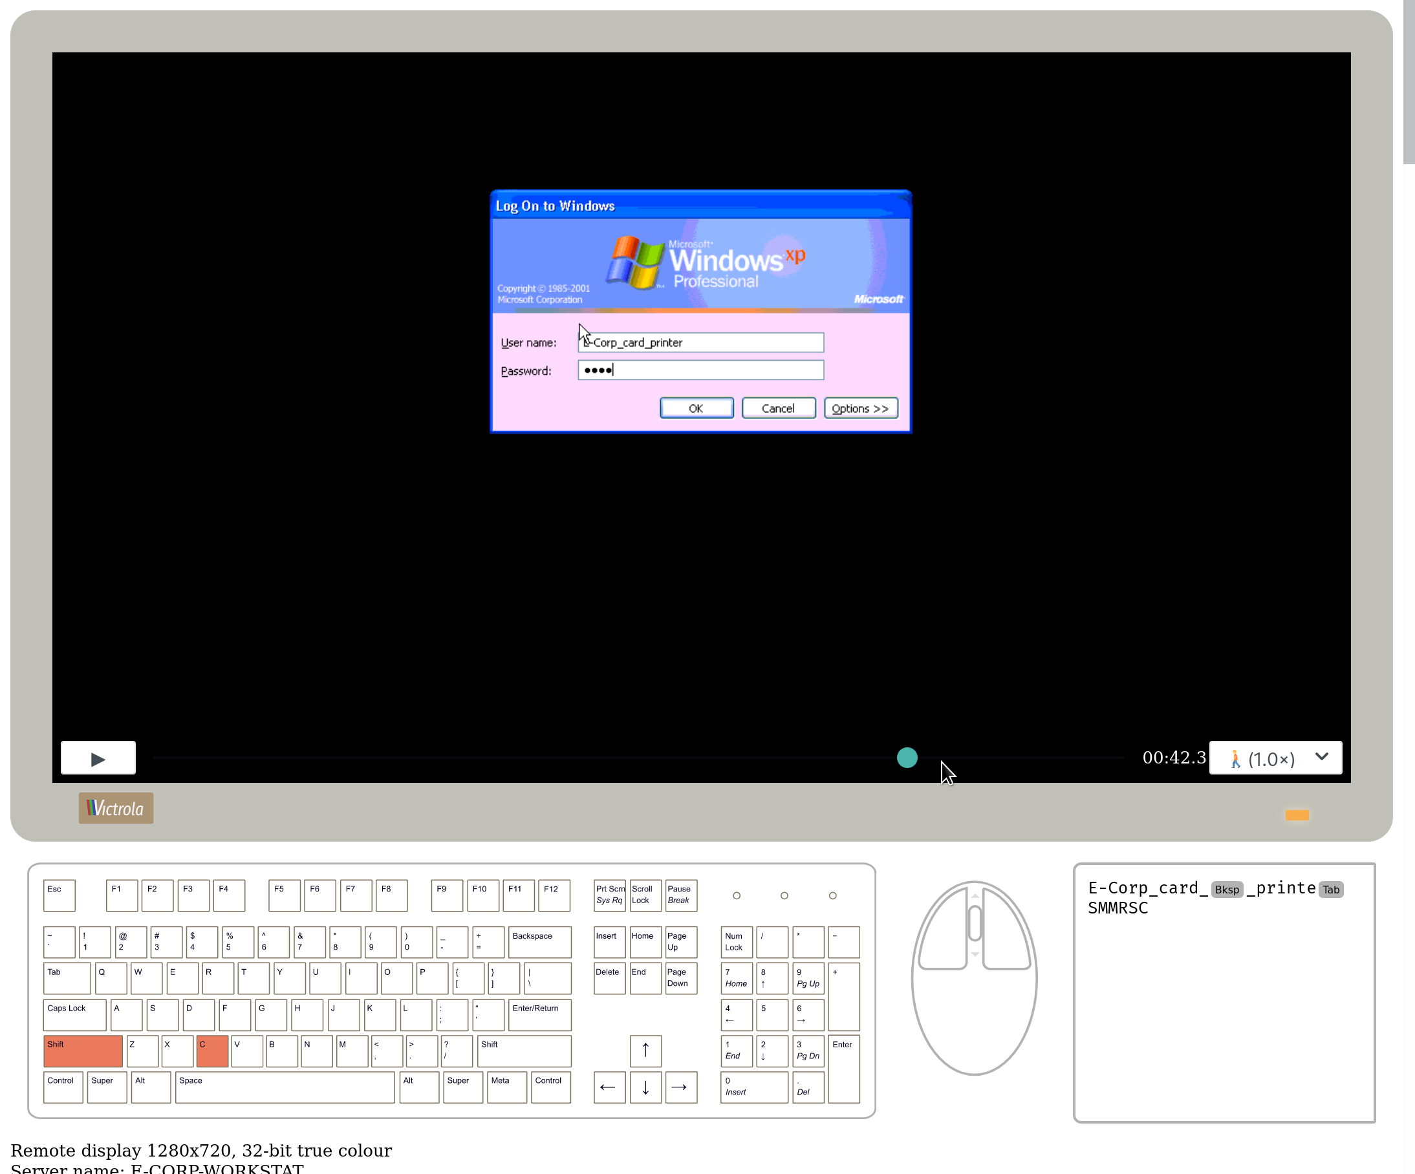Click the Password input field
The height and width of the screenshot is (1174, 1415).
click(701, 370)
